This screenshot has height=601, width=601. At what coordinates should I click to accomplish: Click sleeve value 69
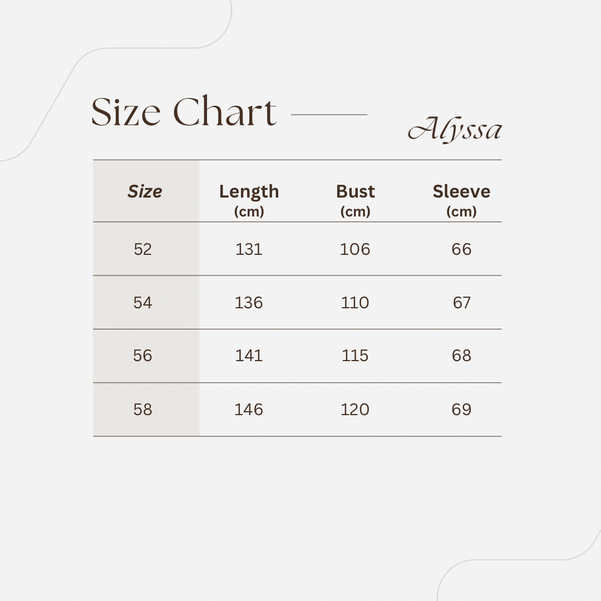461,410
